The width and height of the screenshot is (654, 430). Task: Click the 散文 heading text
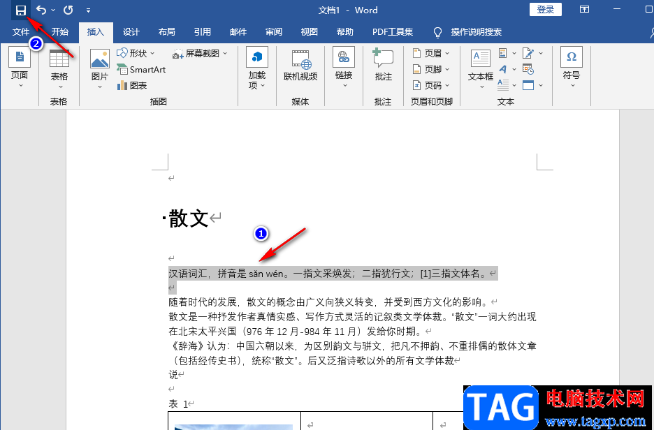click(x=189, y=218)
